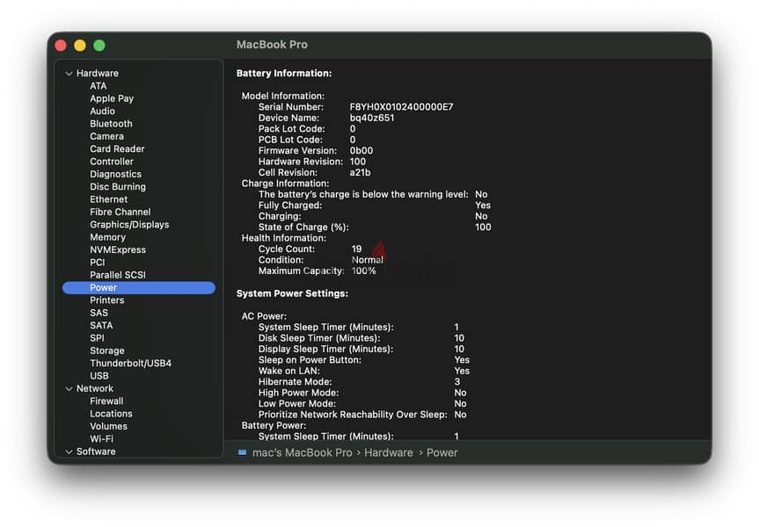Open the Ethernet hardware entry
The image size is (759, 527).
(x=109, y=199)
